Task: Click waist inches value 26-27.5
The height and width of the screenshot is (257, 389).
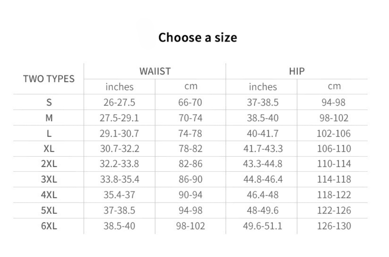Action: [119, 102]
